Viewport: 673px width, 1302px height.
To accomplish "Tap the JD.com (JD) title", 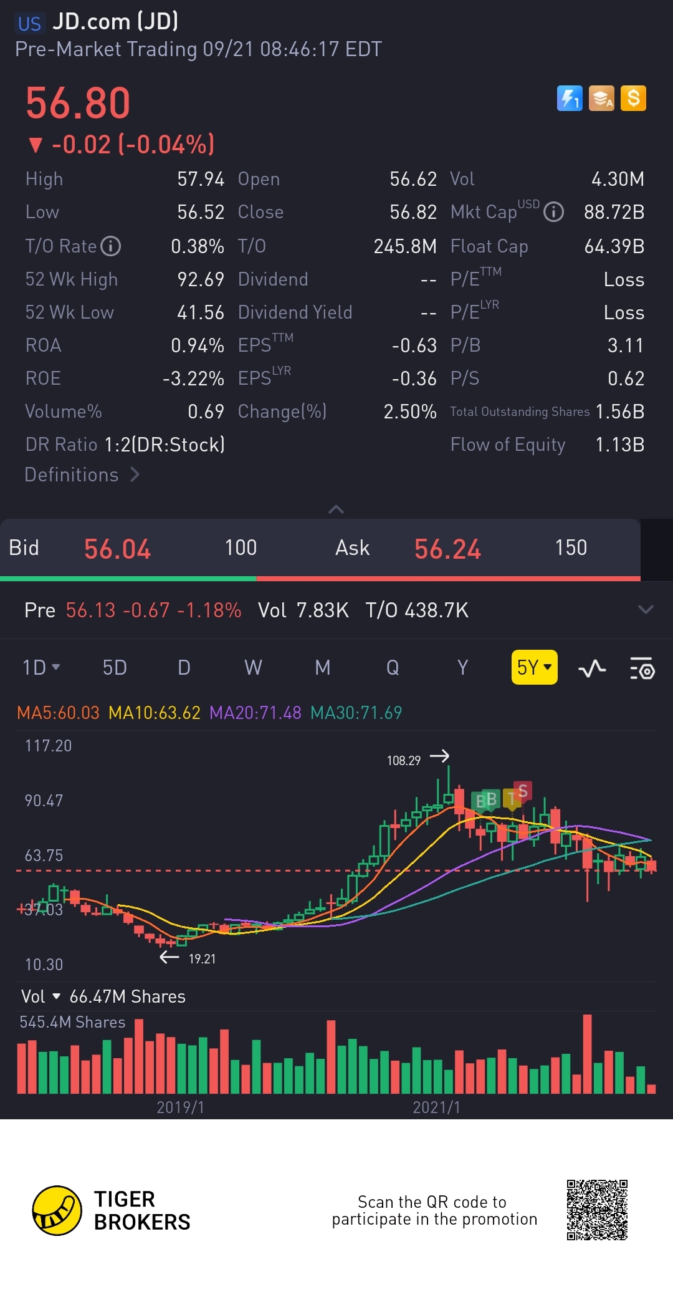I will click(x=115, y=22).
